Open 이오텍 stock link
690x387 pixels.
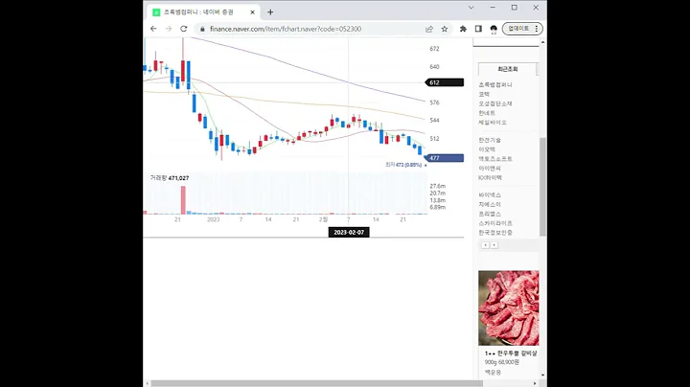(487, 149)
